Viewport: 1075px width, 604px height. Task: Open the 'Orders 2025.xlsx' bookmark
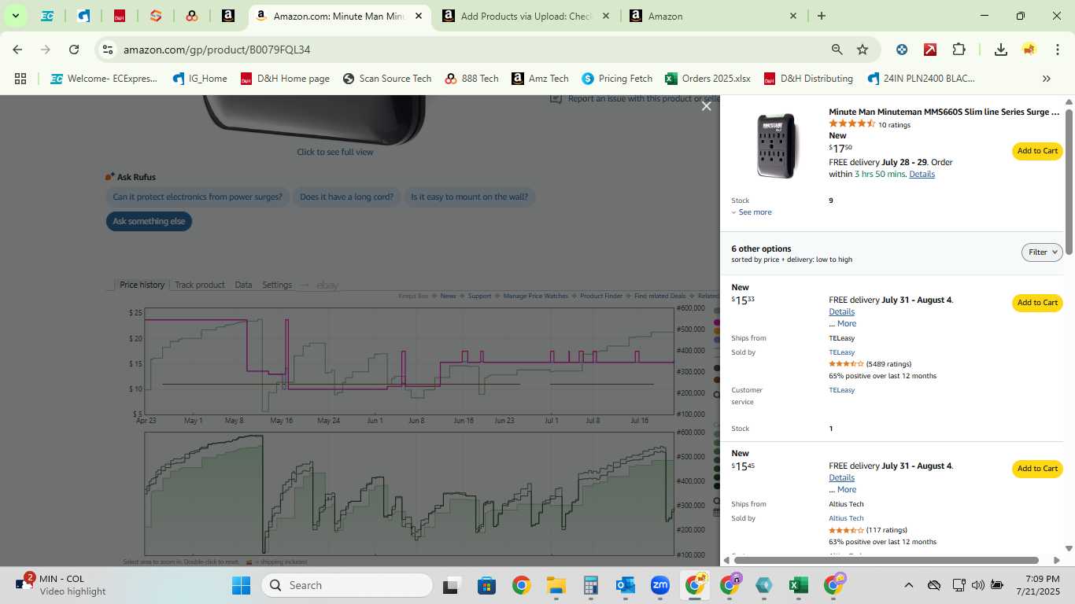tap(707, 79)
